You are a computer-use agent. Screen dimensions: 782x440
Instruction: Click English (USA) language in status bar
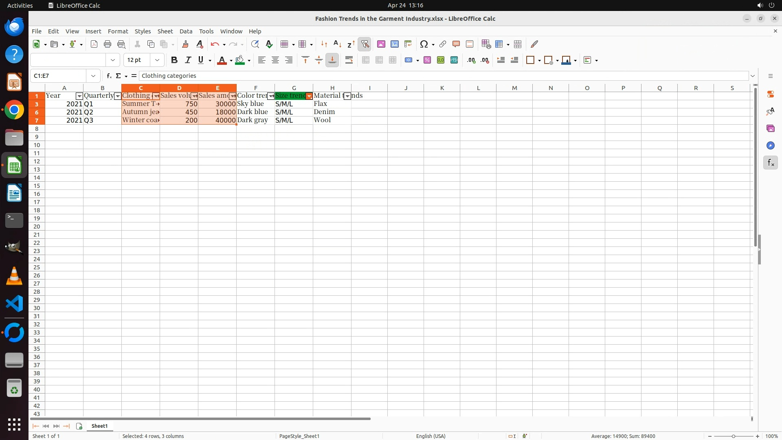[431, 436]
